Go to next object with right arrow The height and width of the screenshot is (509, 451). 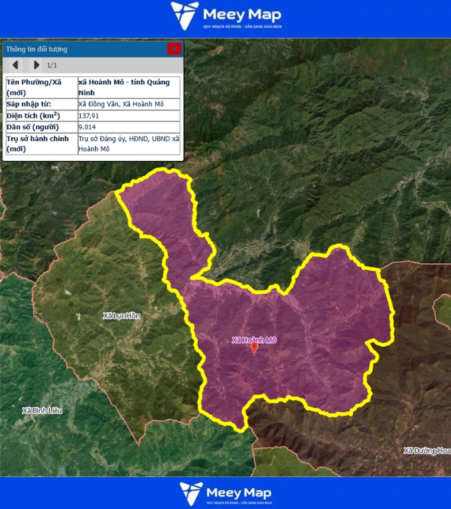click(x=36, y=65)
